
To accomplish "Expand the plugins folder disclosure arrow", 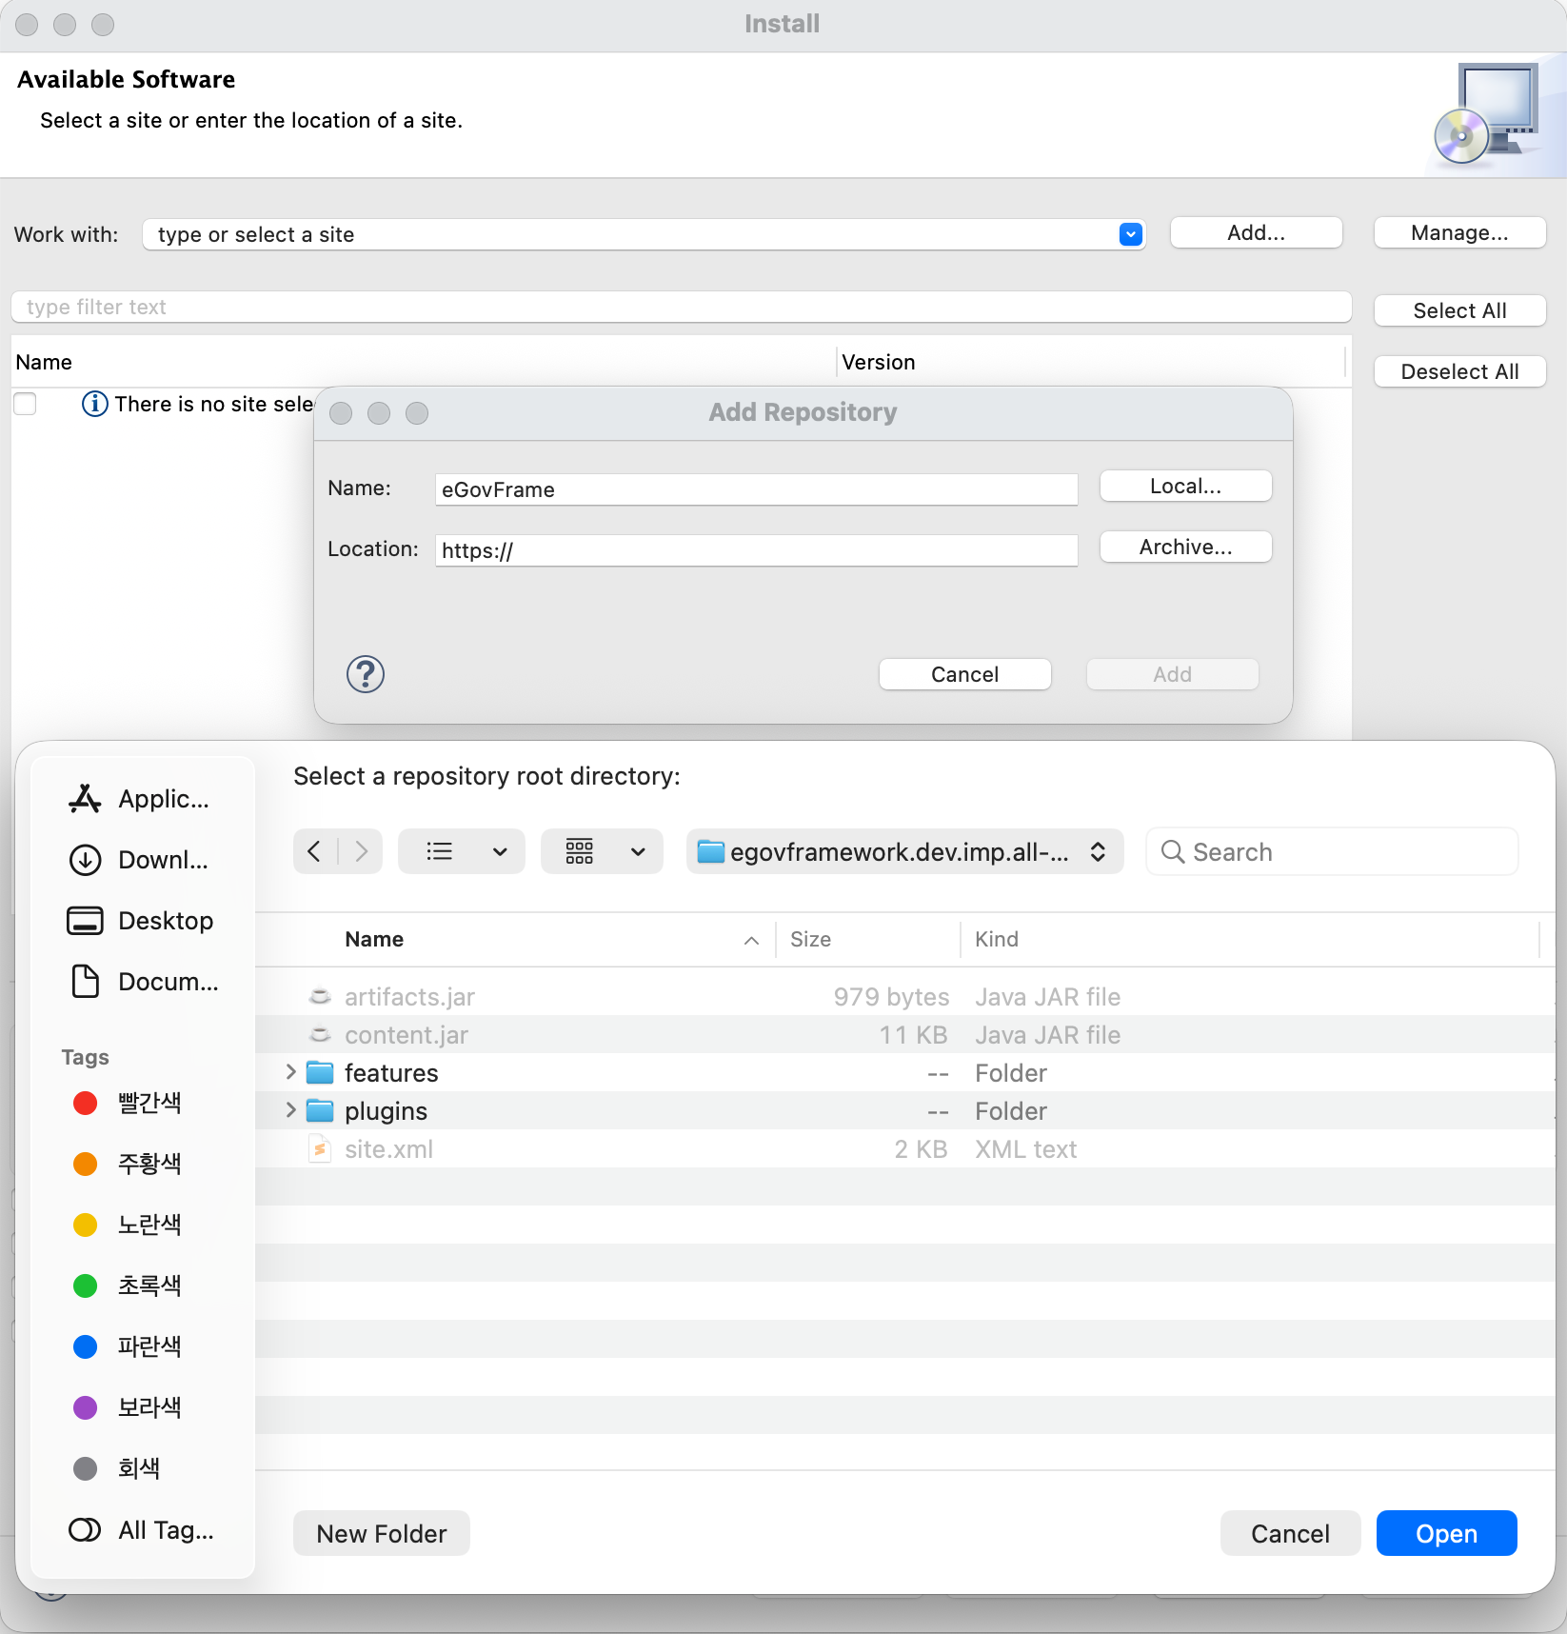I will (x=290, y=1110).
